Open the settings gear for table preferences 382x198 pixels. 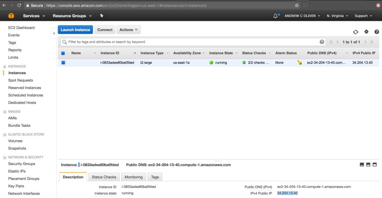(366, 32)
